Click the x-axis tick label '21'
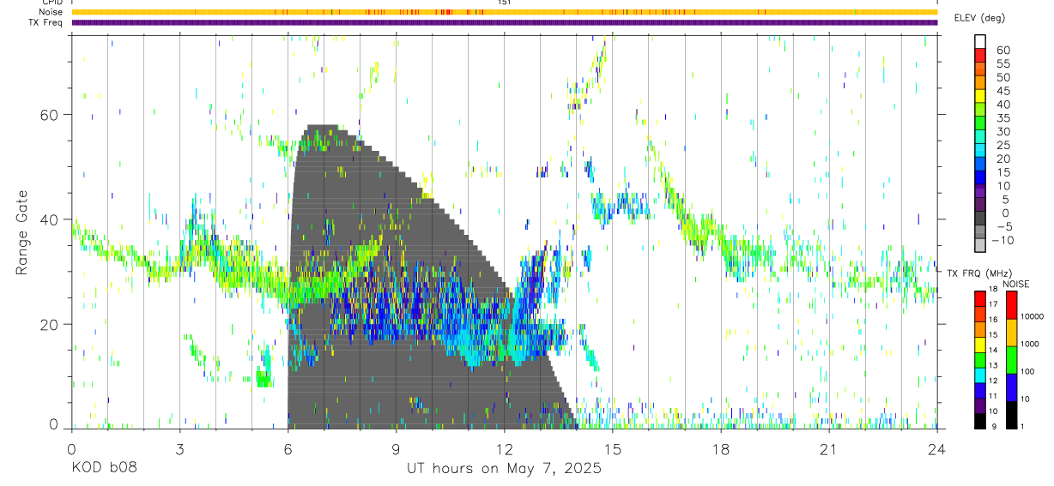This screenshot has height=486, width=1054. coord(829,450)
